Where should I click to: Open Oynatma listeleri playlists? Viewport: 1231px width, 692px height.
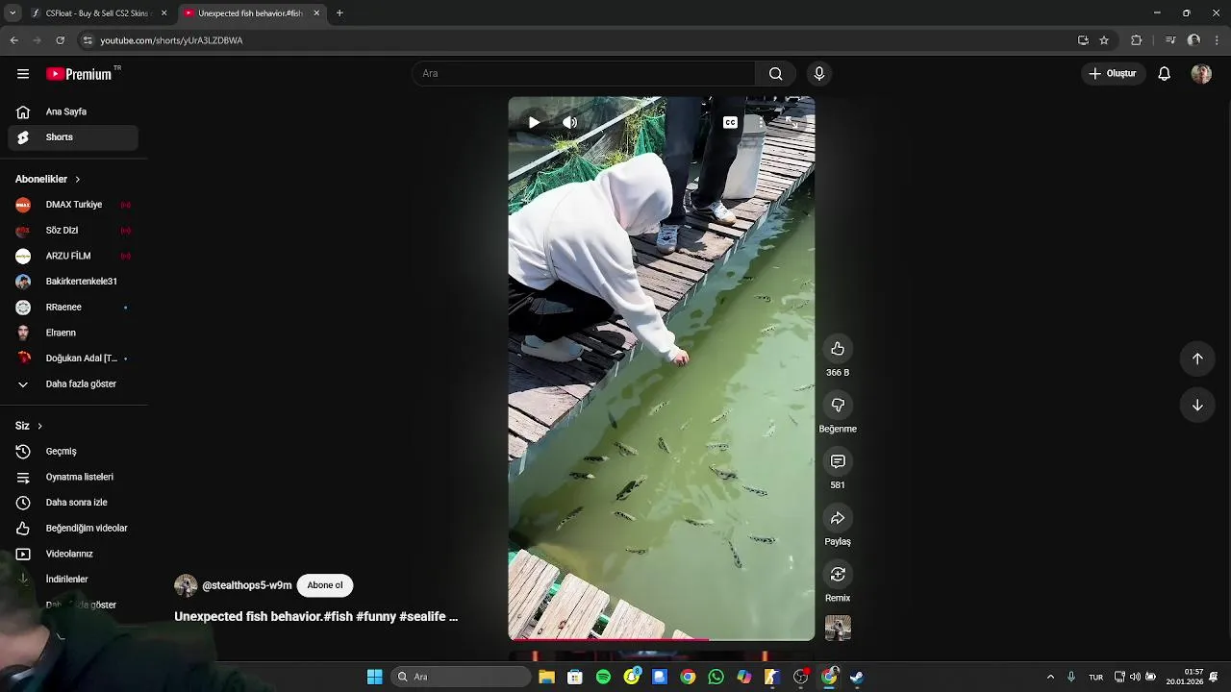pyautogui.click(x=73, y=477)
